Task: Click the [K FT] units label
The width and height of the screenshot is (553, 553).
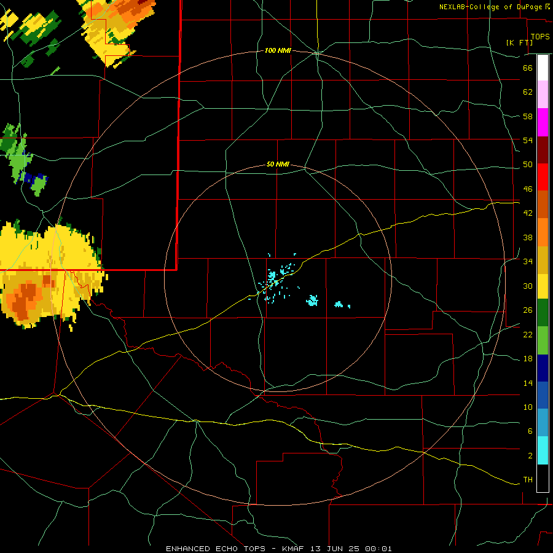Action: [519, 42]
